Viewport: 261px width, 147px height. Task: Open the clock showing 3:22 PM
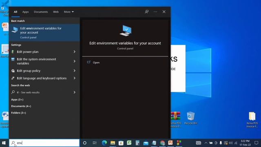[245, 143]
